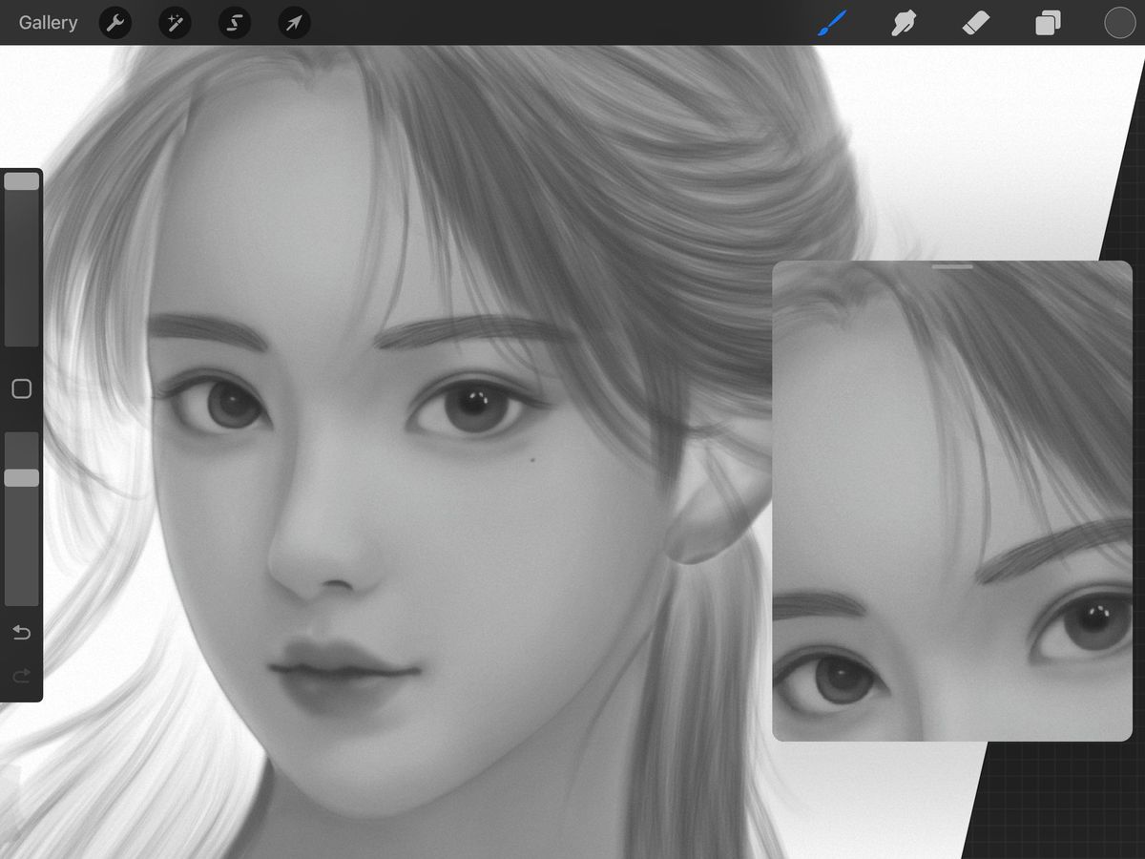Select the Brush tool
1145x859 pixels.
[x=832, y=23]
